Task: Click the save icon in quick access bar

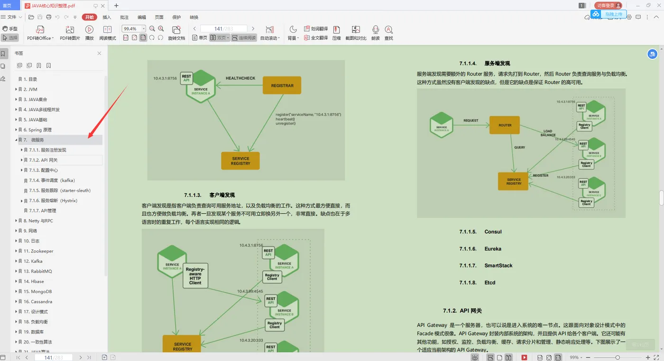Action: [x=40, y=17]
